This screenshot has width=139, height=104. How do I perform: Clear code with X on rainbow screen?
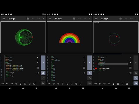click(84, 63)
